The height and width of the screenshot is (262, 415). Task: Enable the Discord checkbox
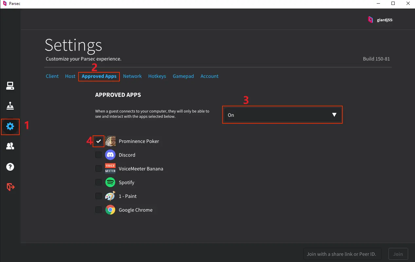[x=99, y=155]
